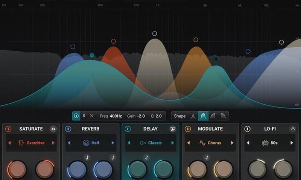
Task: Click the curve icon in Lo-Fi header
Action: 292,129
